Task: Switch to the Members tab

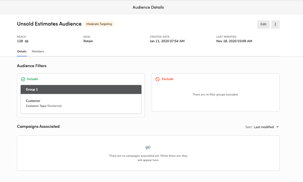Action: coord(38,51)
